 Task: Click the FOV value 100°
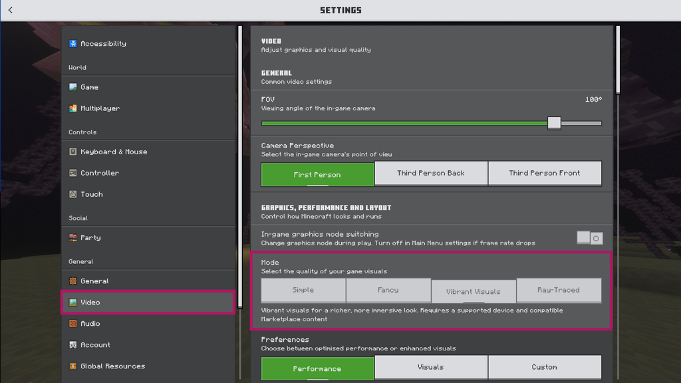(x=594, y=100)
